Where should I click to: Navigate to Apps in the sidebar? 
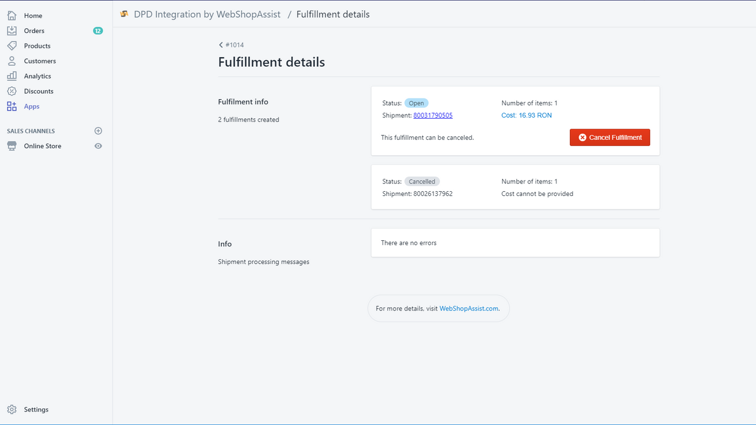tap(31, 106)
